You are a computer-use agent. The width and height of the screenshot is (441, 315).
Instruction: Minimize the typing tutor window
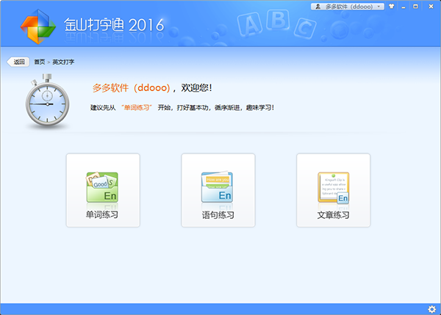pyautogui.click(x=404, y=7)
